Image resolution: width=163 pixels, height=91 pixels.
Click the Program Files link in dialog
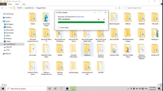(x=79, y=17)
